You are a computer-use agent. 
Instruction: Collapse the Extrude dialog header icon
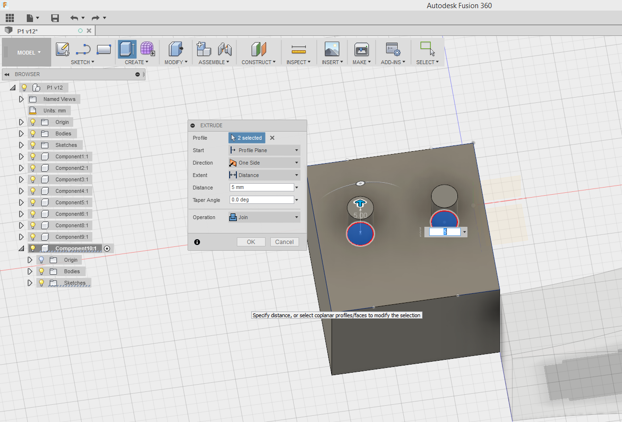click(x=193, y=125)
